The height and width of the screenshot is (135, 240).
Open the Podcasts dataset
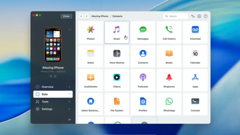143,80
